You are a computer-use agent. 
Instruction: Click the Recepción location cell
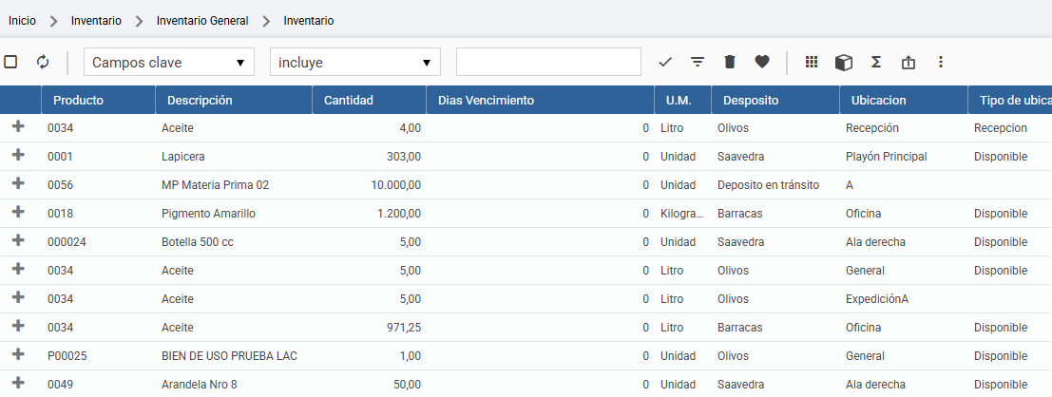point(905,128)
